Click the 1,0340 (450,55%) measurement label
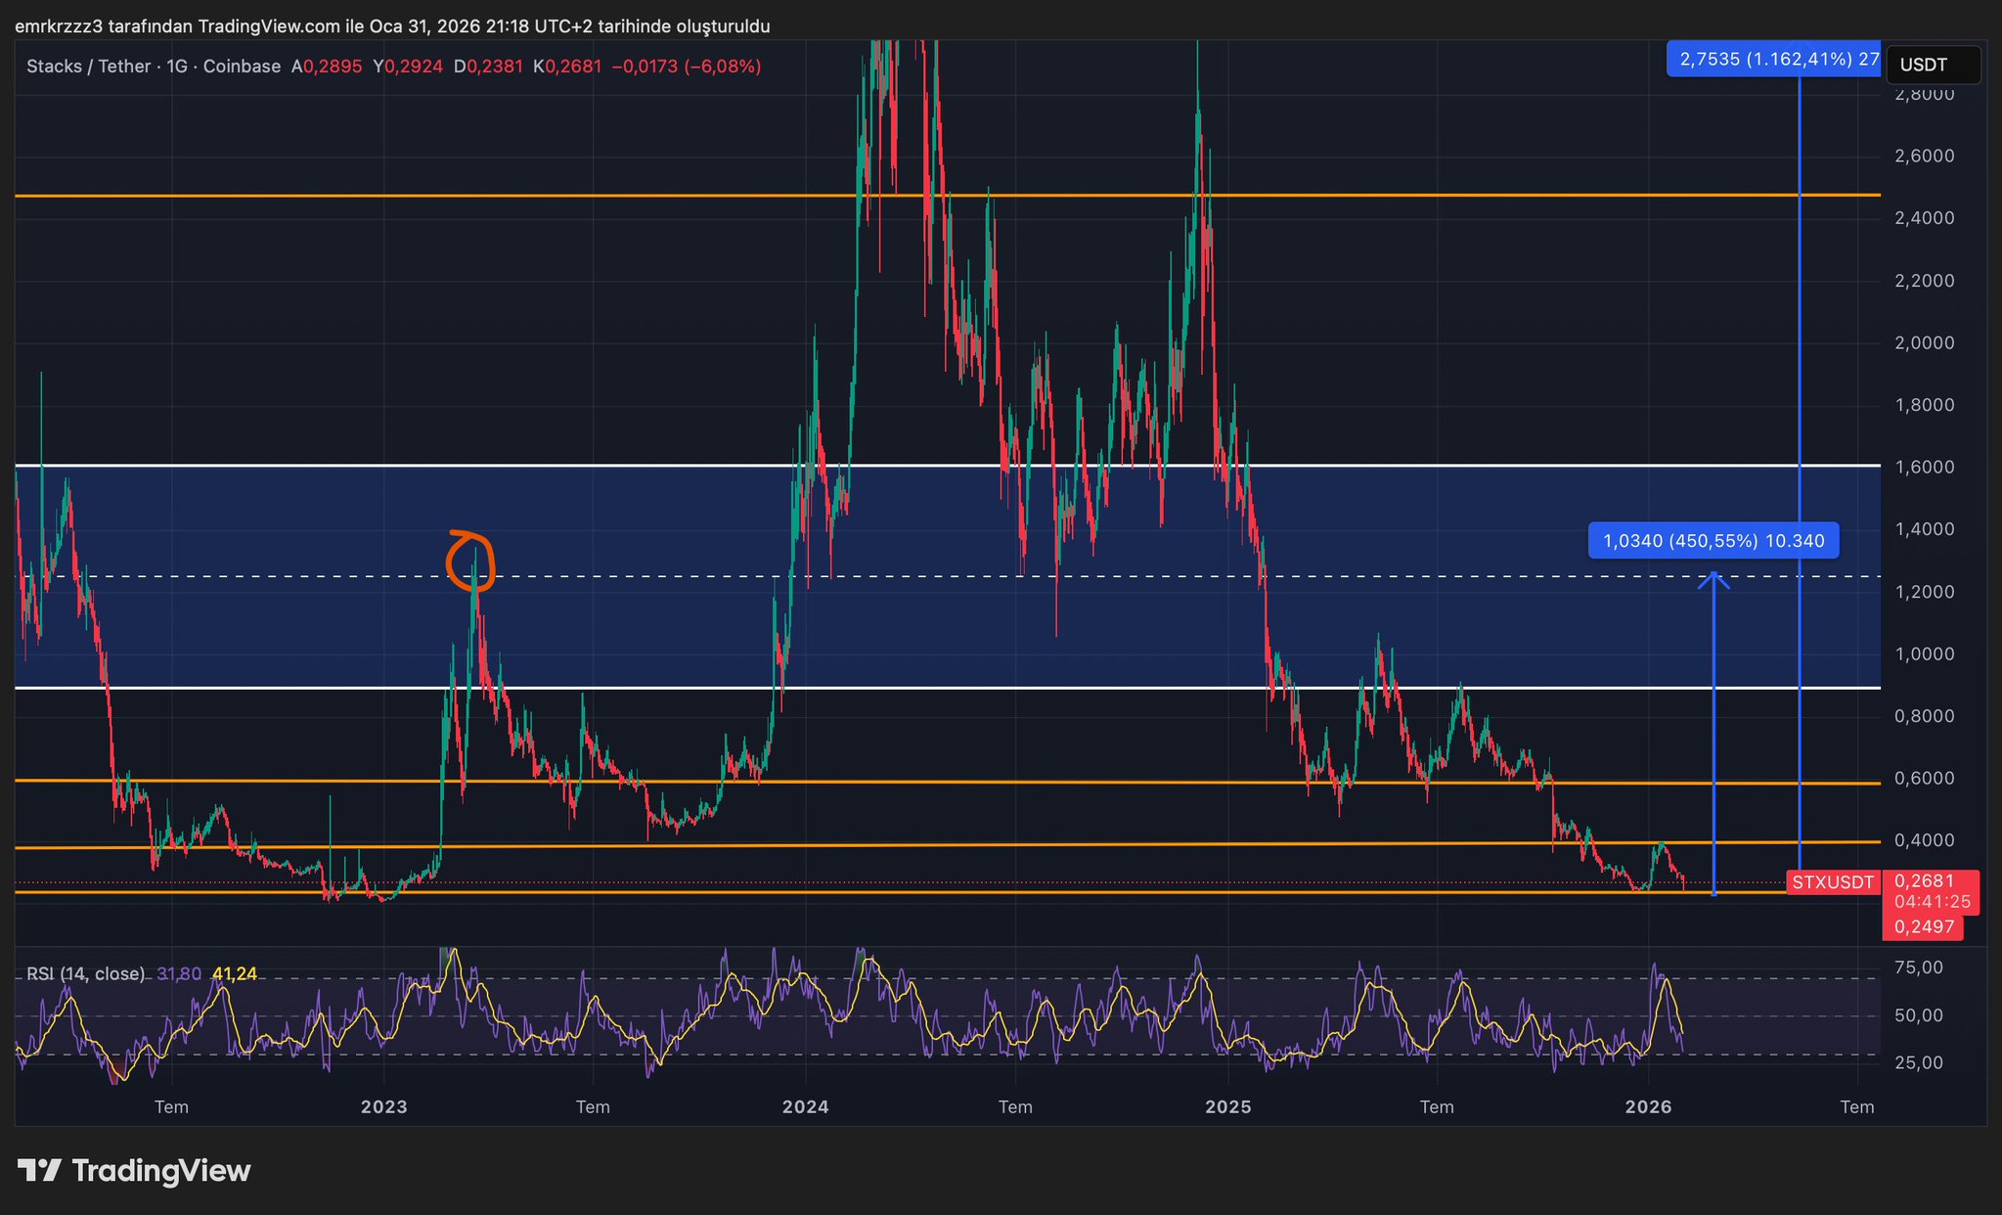Viewport: 2002px width, 1215px height. [1713, 541]
